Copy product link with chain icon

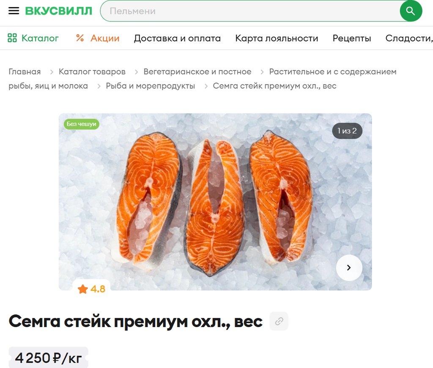click(279, 321)
